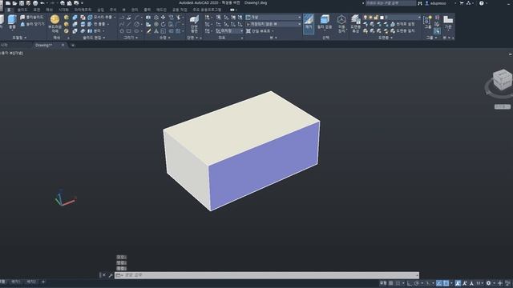Image resolution: width=513 pixels, height=288 pixels.
Task: Click the 단일 뷰포트 button
Action: click(260, 31)
